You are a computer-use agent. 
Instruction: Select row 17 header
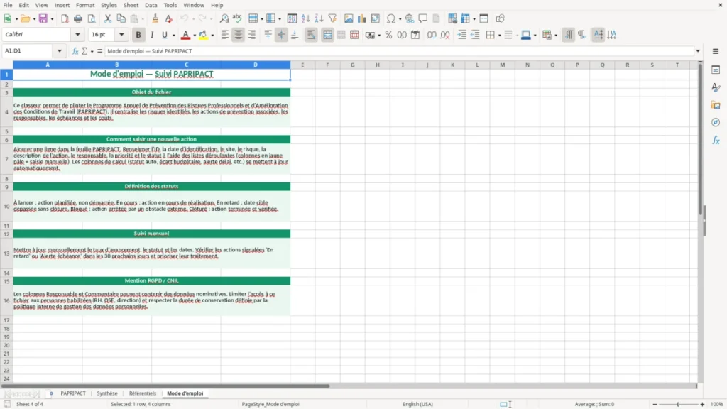tap(6, 320)
